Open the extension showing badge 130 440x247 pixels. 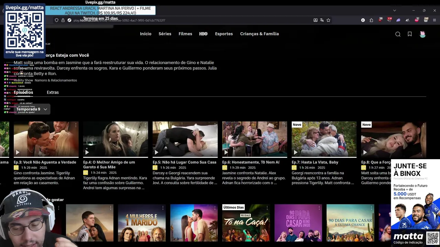click(389, 20)
